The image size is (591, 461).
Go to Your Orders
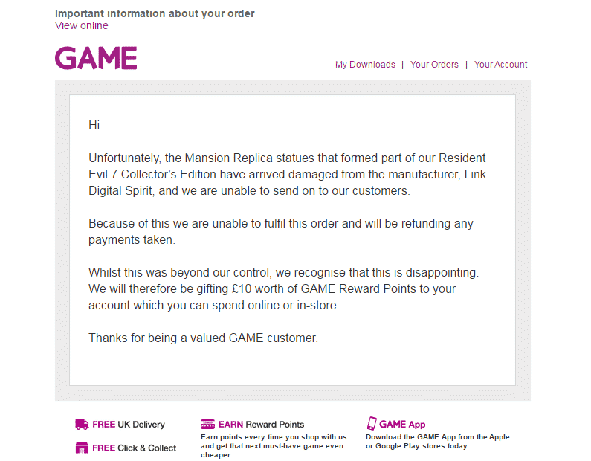click(434, 65)
